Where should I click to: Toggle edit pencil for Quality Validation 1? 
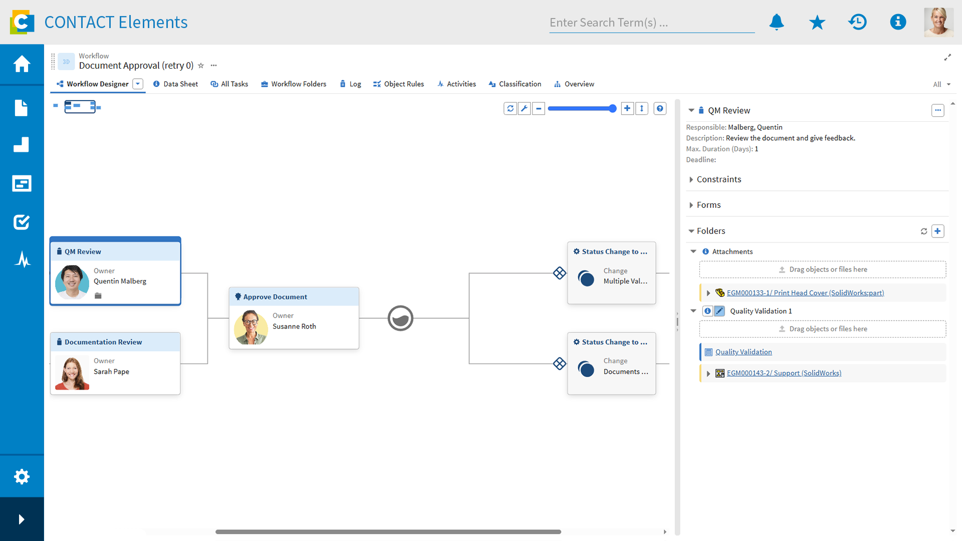719,311
